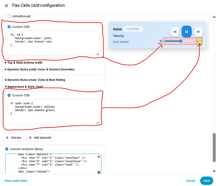The image size is (216, 186).
Task: Skip to next track in Salon card
Action: click(198, 32)
